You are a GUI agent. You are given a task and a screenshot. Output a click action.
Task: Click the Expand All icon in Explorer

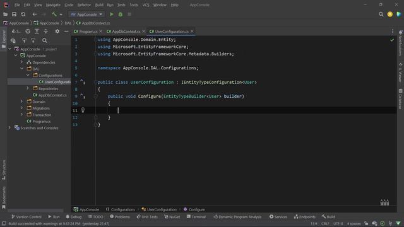coord(37,32)
